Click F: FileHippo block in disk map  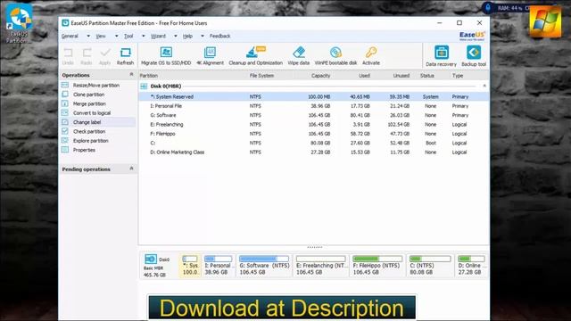(x=377, y=266)
